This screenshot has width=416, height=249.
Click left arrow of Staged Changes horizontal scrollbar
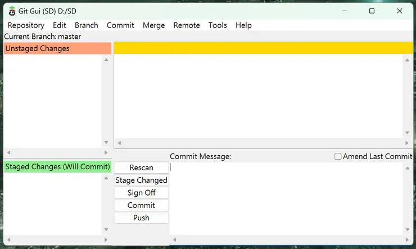(x=9, y=239)
